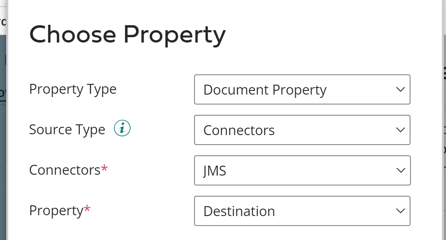Viewport: 446px width, 240px height.
Task: Expand the Property Type chevron arrow
Action: [400, 89]
